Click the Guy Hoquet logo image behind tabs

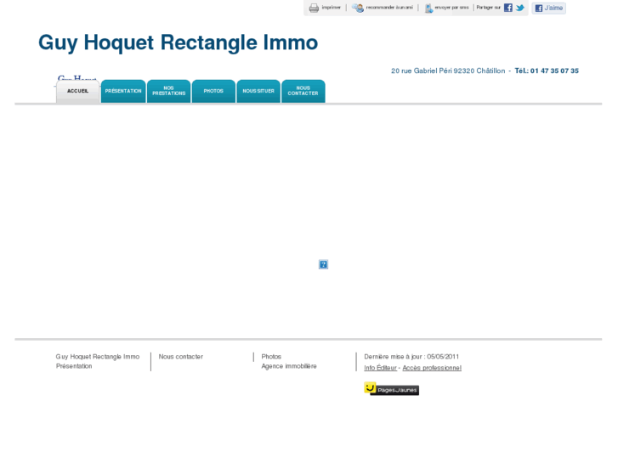pyautogui.click(x=77, y=78)
